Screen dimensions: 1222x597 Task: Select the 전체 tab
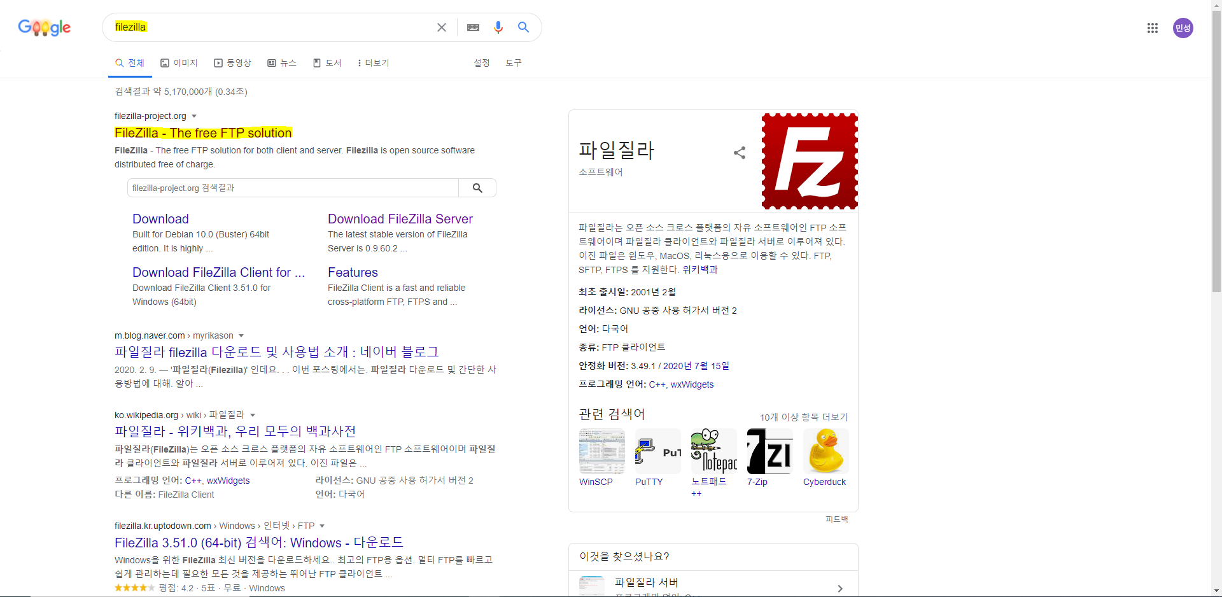tap(130, 63)
